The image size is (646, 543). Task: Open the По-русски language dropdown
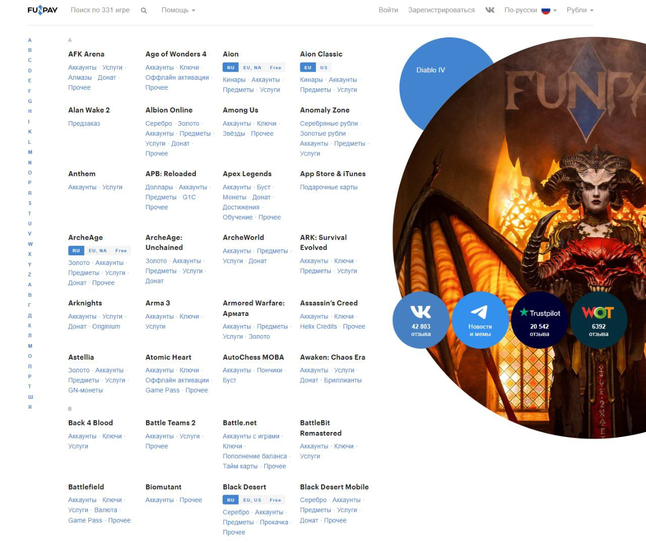530,10
